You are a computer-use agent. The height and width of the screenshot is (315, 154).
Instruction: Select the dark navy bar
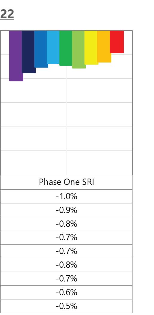(29, 52)
